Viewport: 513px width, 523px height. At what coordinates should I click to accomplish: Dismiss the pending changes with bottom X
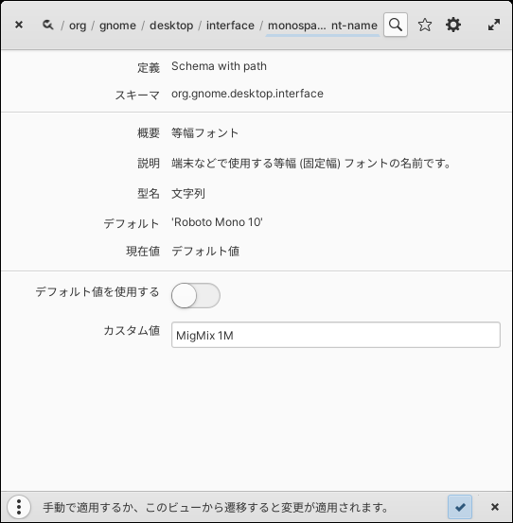click(x=495, y=507)
